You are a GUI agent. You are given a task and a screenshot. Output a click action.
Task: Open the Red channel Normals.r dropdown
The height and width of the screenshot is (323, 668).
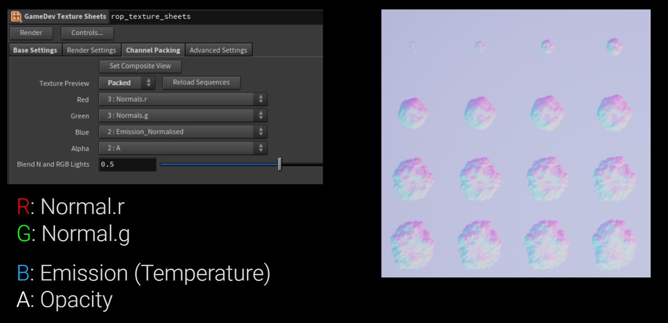coord(183,100)
